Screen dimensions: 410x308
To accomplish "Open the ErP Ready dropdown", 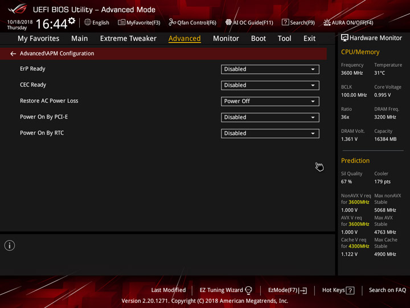I will point(270,70).
